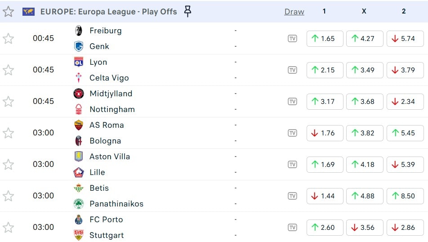Open the Stuttgart team name
428x242 pixels.
pyautogui.click(x=107, y=235)
